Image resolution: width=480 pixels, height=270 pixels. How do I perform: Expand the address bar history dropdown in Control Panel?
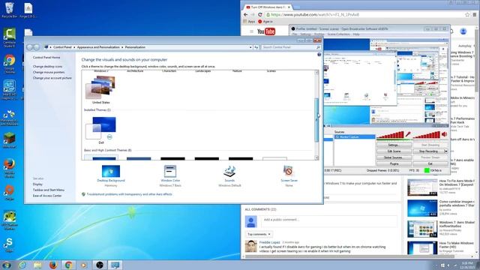coord(250,47)
